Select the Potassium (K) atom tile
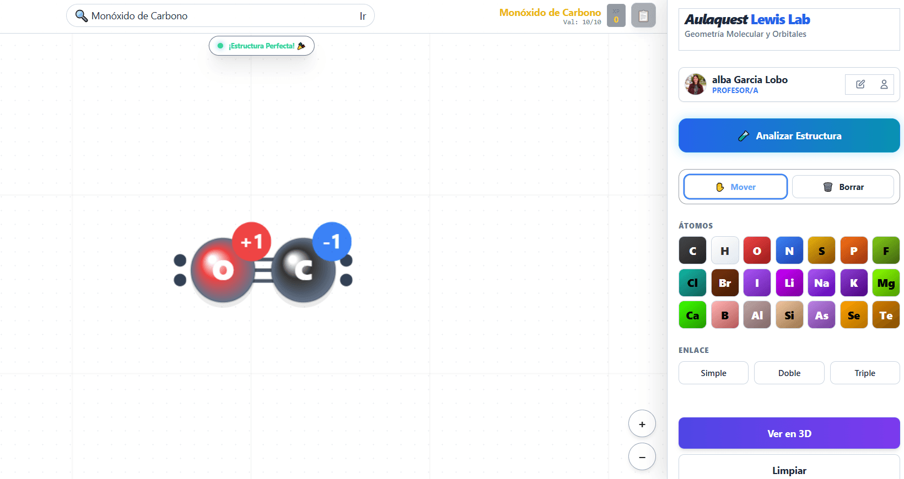Viewport: 904px width, 479px height. tap(854, 283)
